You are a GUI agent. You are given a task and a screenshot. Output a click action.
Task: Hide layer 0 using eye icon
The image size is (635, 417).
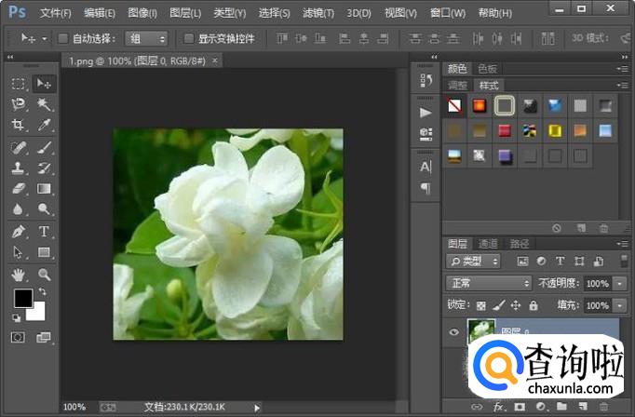(x=453, y=330)
